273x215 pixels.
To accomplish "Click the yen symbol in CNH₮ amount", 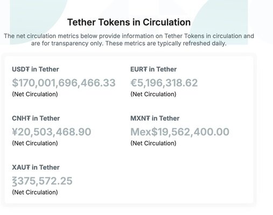I will click(x=15, y=132).
